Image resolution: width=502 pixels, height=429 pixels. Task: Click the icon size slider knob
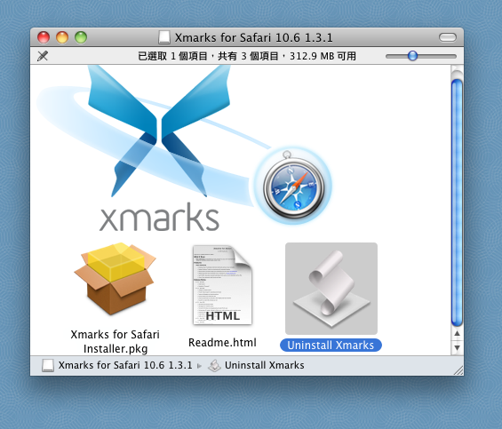point(412,56)
